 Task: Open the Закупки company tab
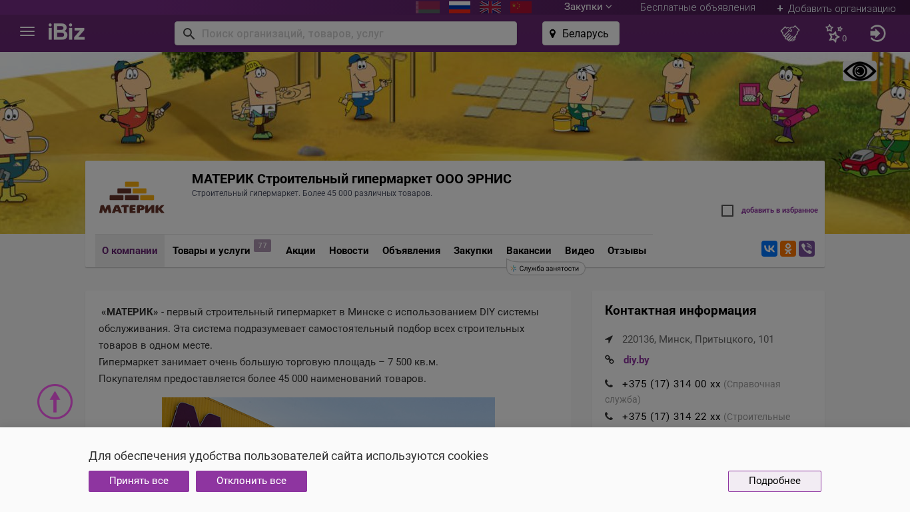pyautogui.click(x=473, y=251)
